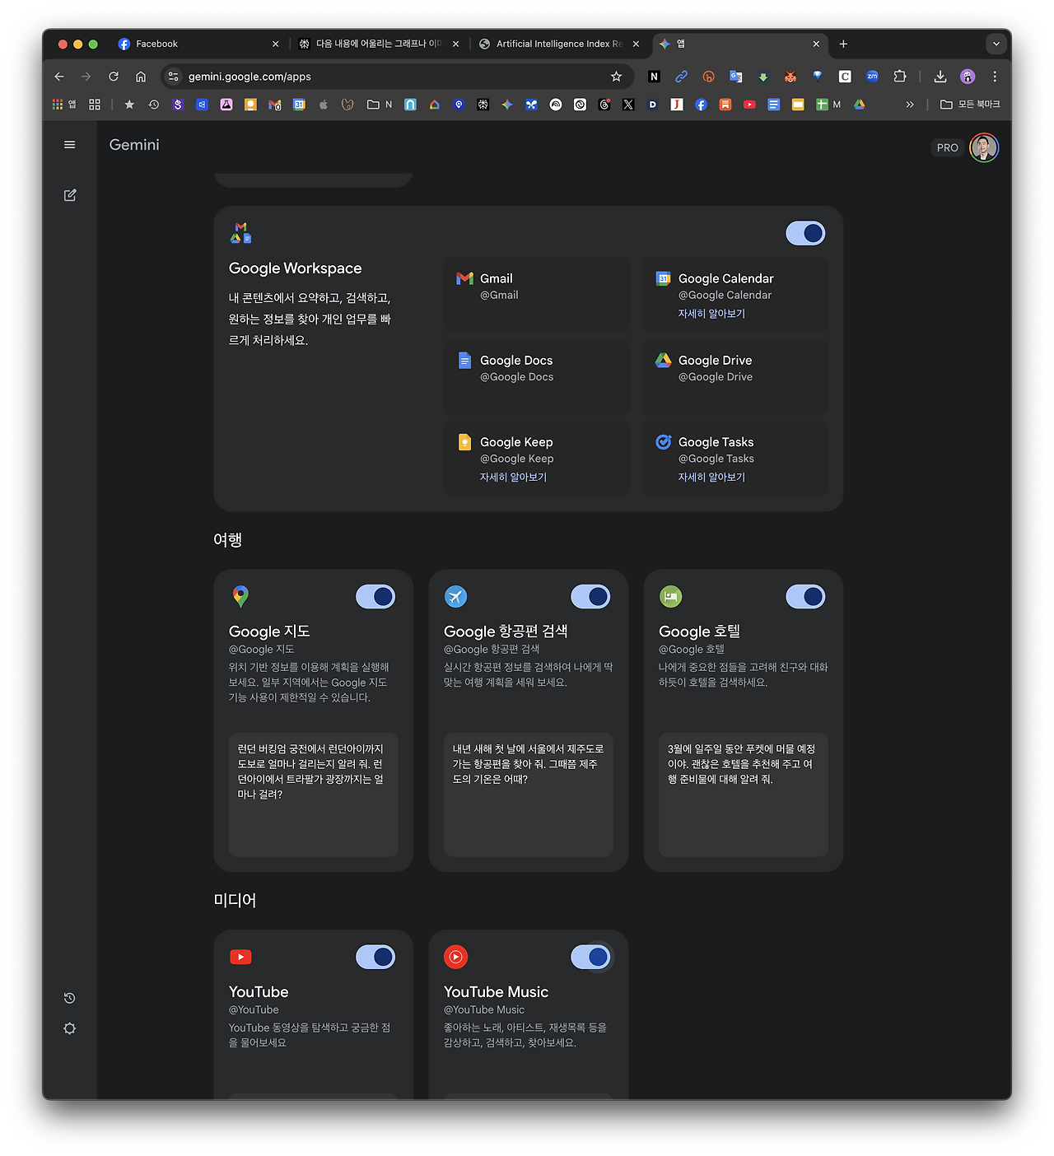Click the gemini.google.com/apps address bar
Image resolution: width=1054 pixels, height=1156 pixels.
click(395, 77)
